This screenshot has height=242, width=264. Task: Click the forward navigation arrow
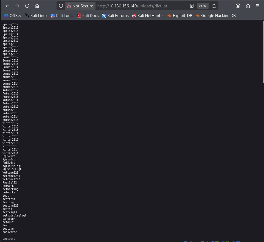coord(17,6)
